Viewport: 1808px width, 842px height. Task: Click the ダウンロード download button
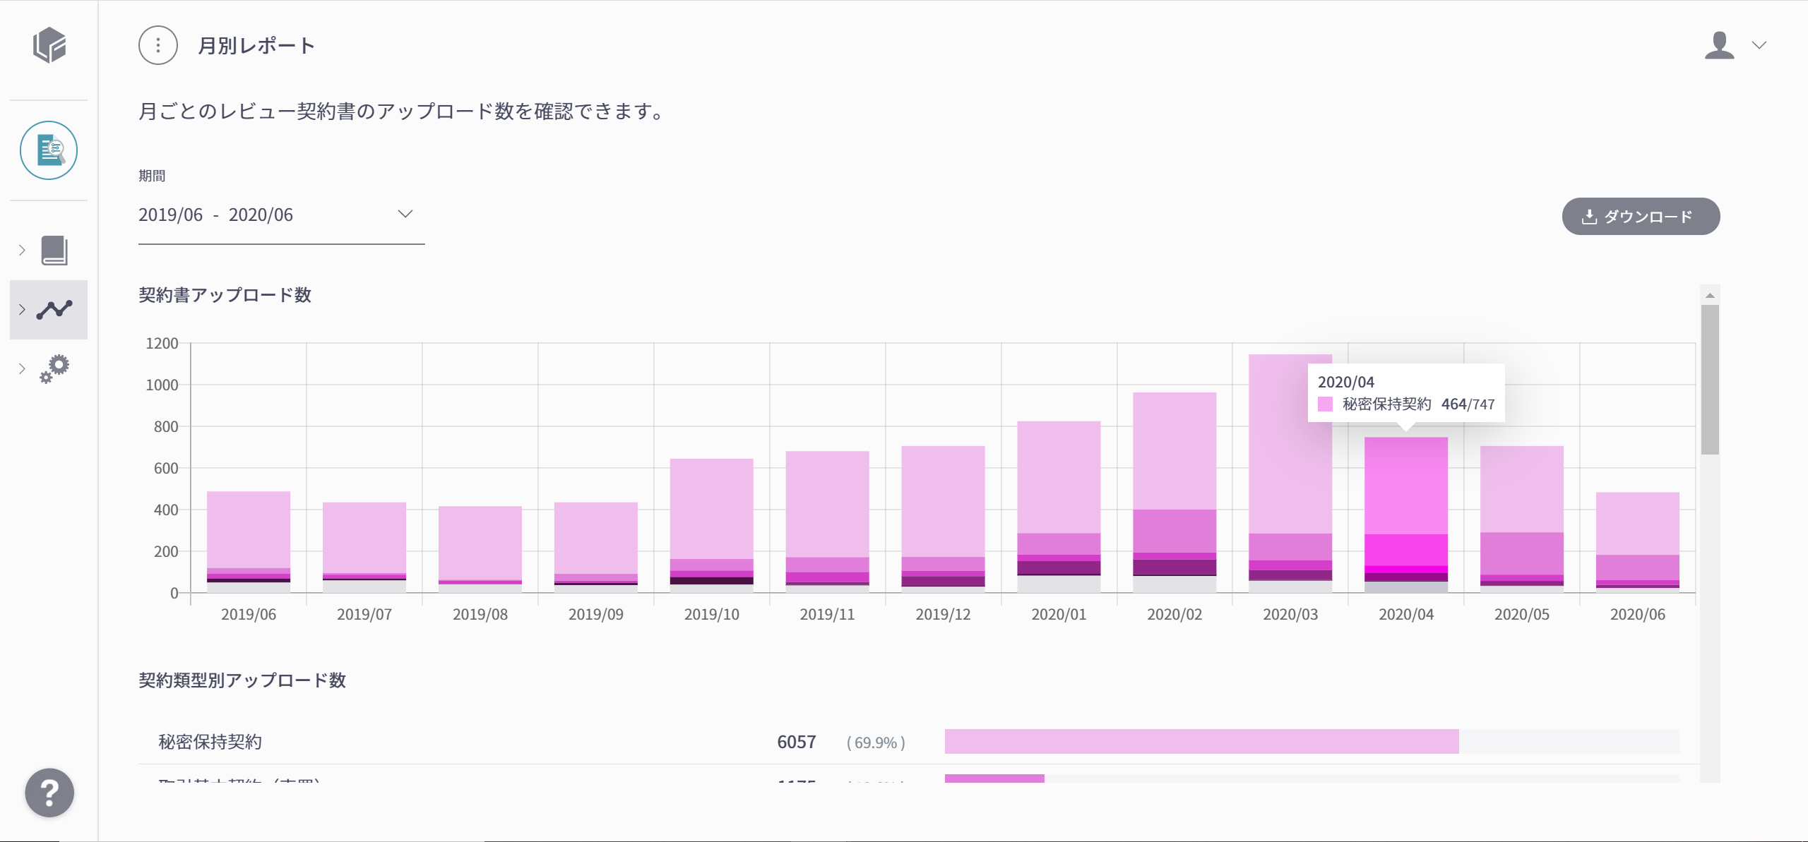(1641, 216)
